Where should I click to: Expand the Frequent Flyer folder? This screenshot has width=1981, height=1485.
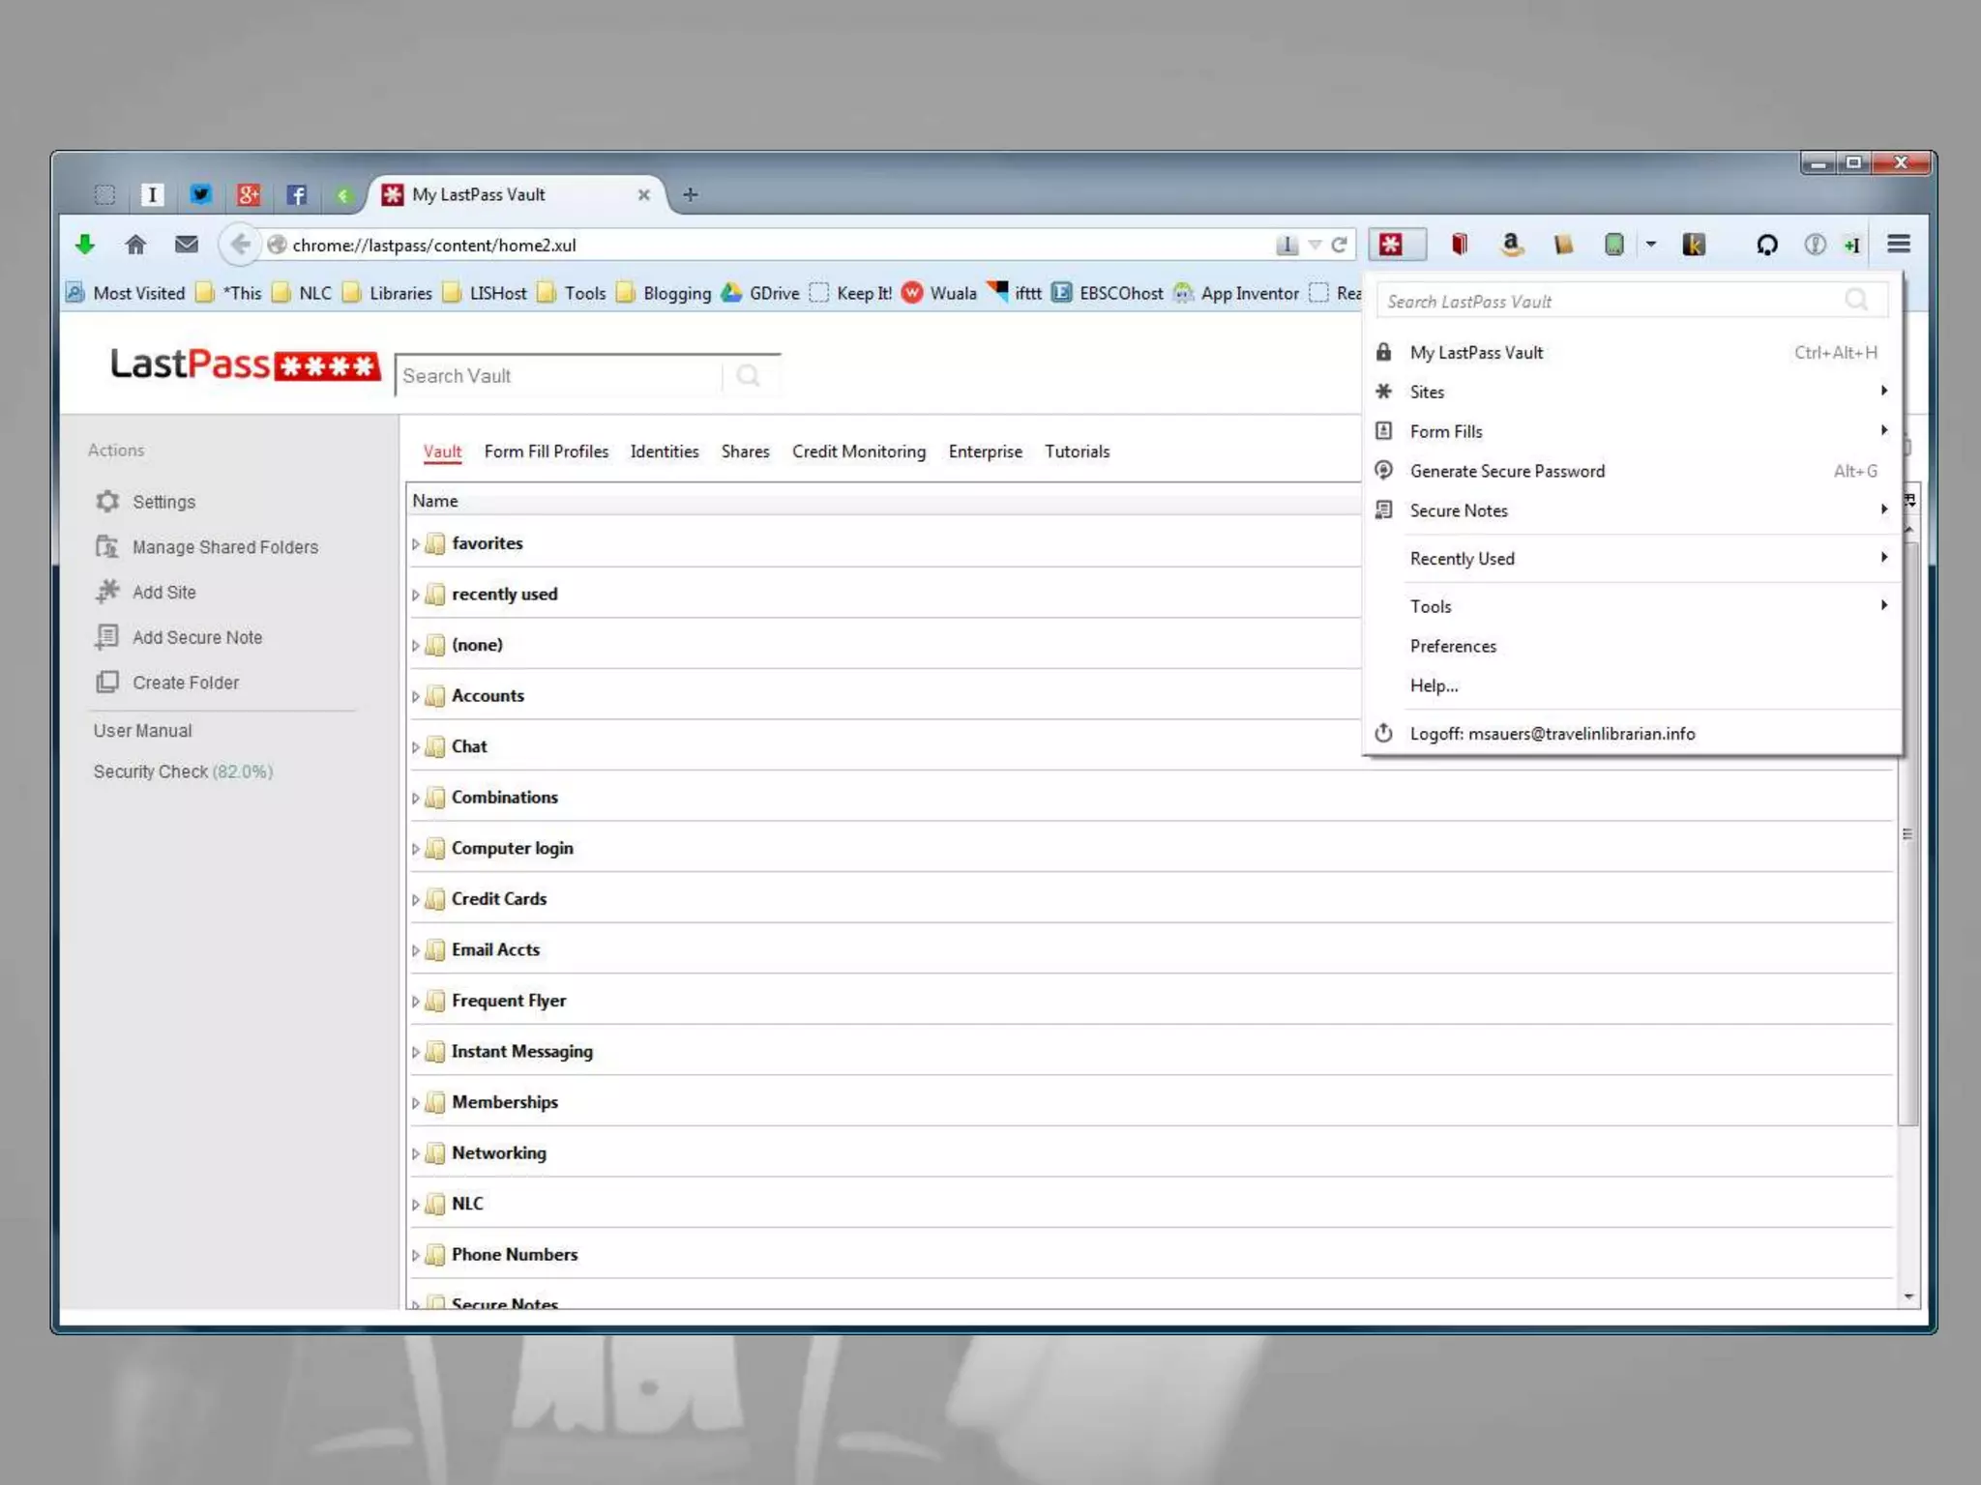(x=416, y=1002)
